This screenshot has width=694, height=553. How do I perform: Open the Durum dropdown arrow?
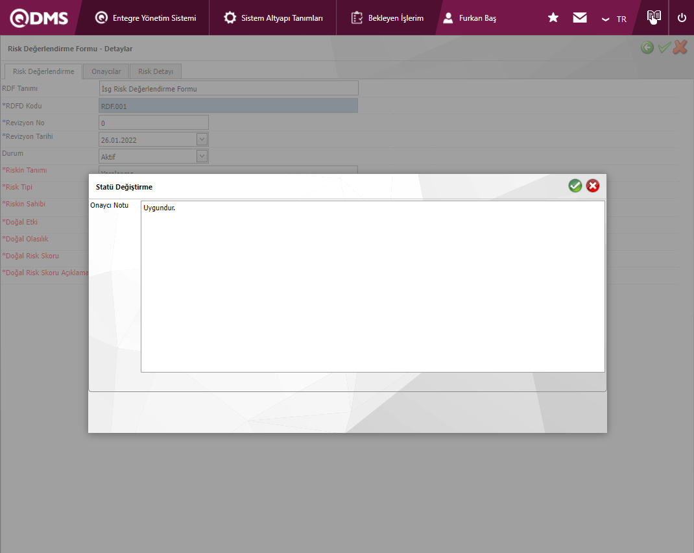point(202,156)
